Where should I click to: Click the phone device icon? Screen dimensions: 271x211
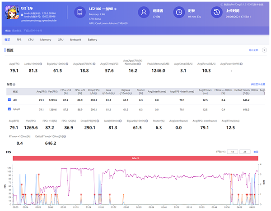tap(79, 13)
